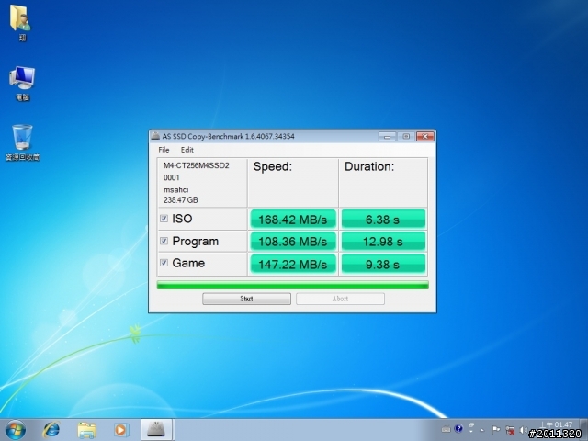Screen dimensions: 588x441
Task: Click the M4-CT256M4SSD2 drive name
Action: tap(196, 165)
